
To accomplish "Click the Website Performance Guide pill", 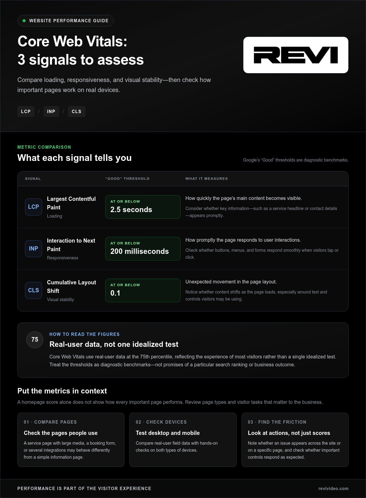I will pos(66,21).
